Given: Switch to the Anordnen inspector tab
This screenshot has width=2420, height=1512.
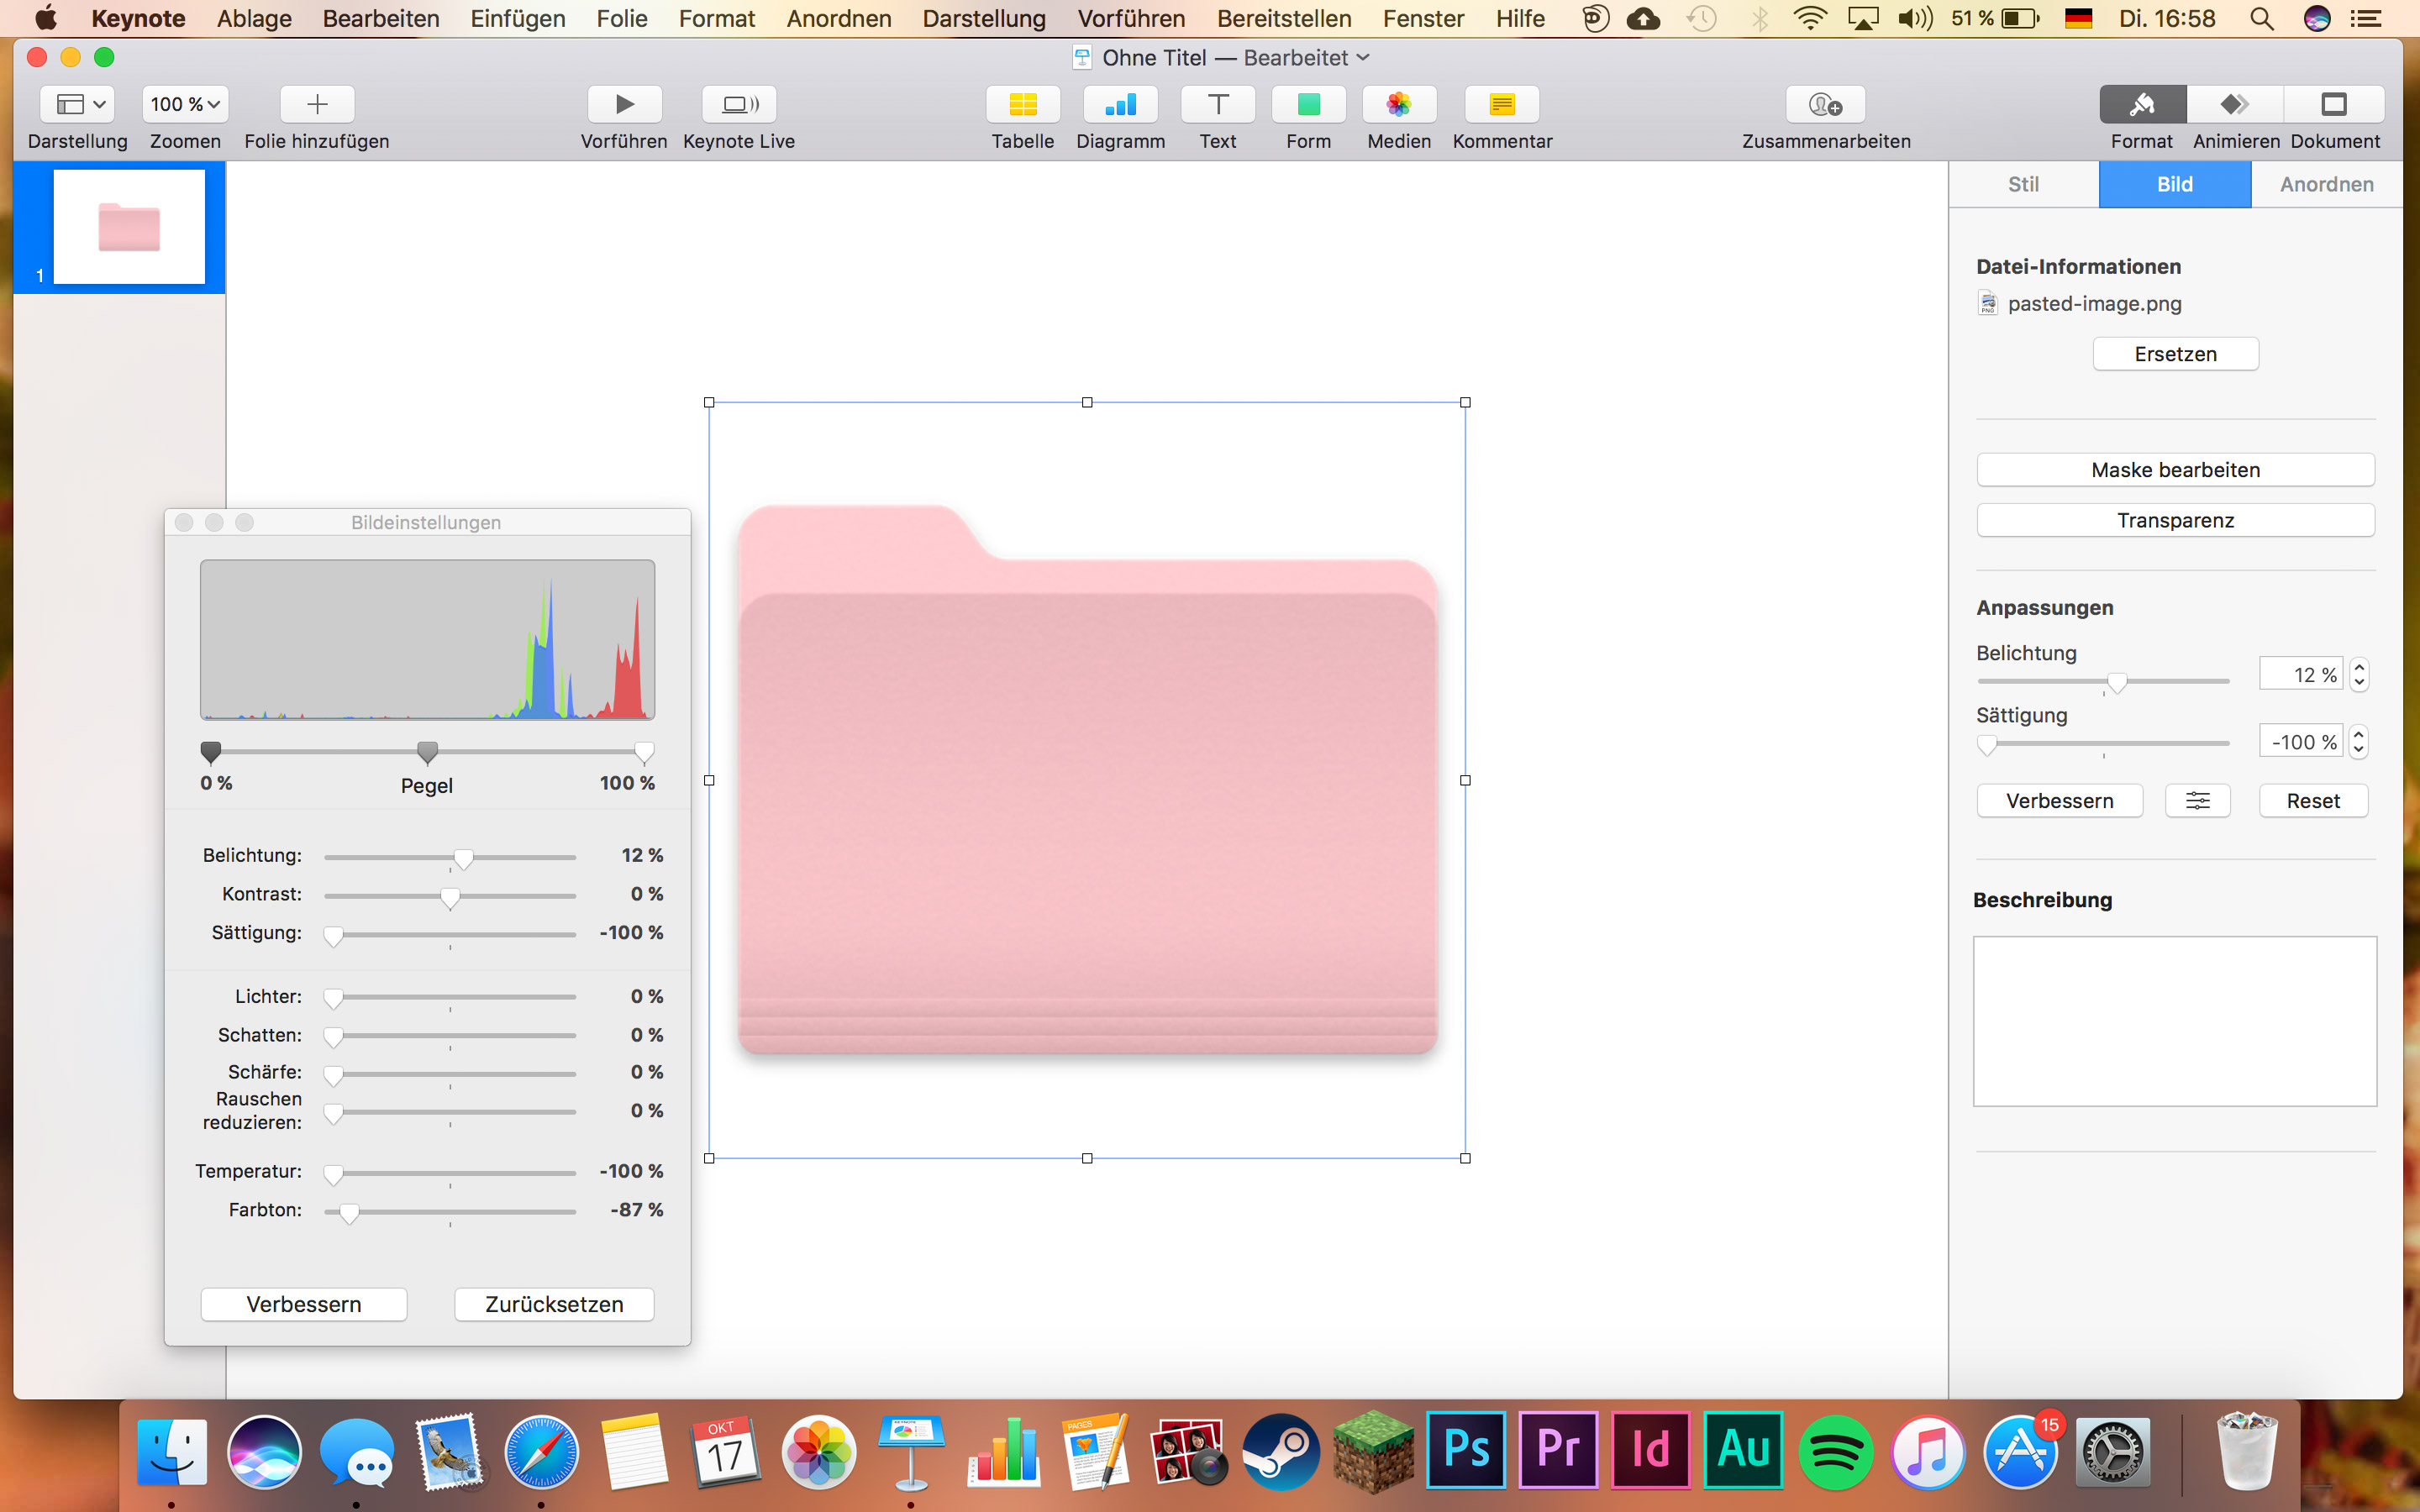Looking at the screenshot, I should (2326, 184).
